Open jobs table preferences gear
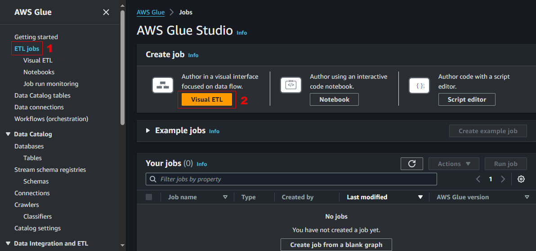 [521, 179]
